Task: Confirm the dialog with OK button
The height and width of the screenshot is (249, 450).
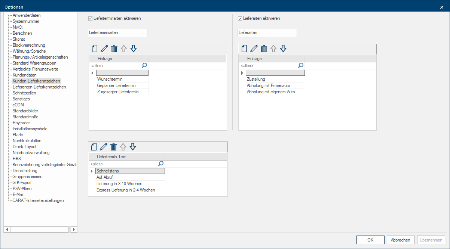Action: 370,240
